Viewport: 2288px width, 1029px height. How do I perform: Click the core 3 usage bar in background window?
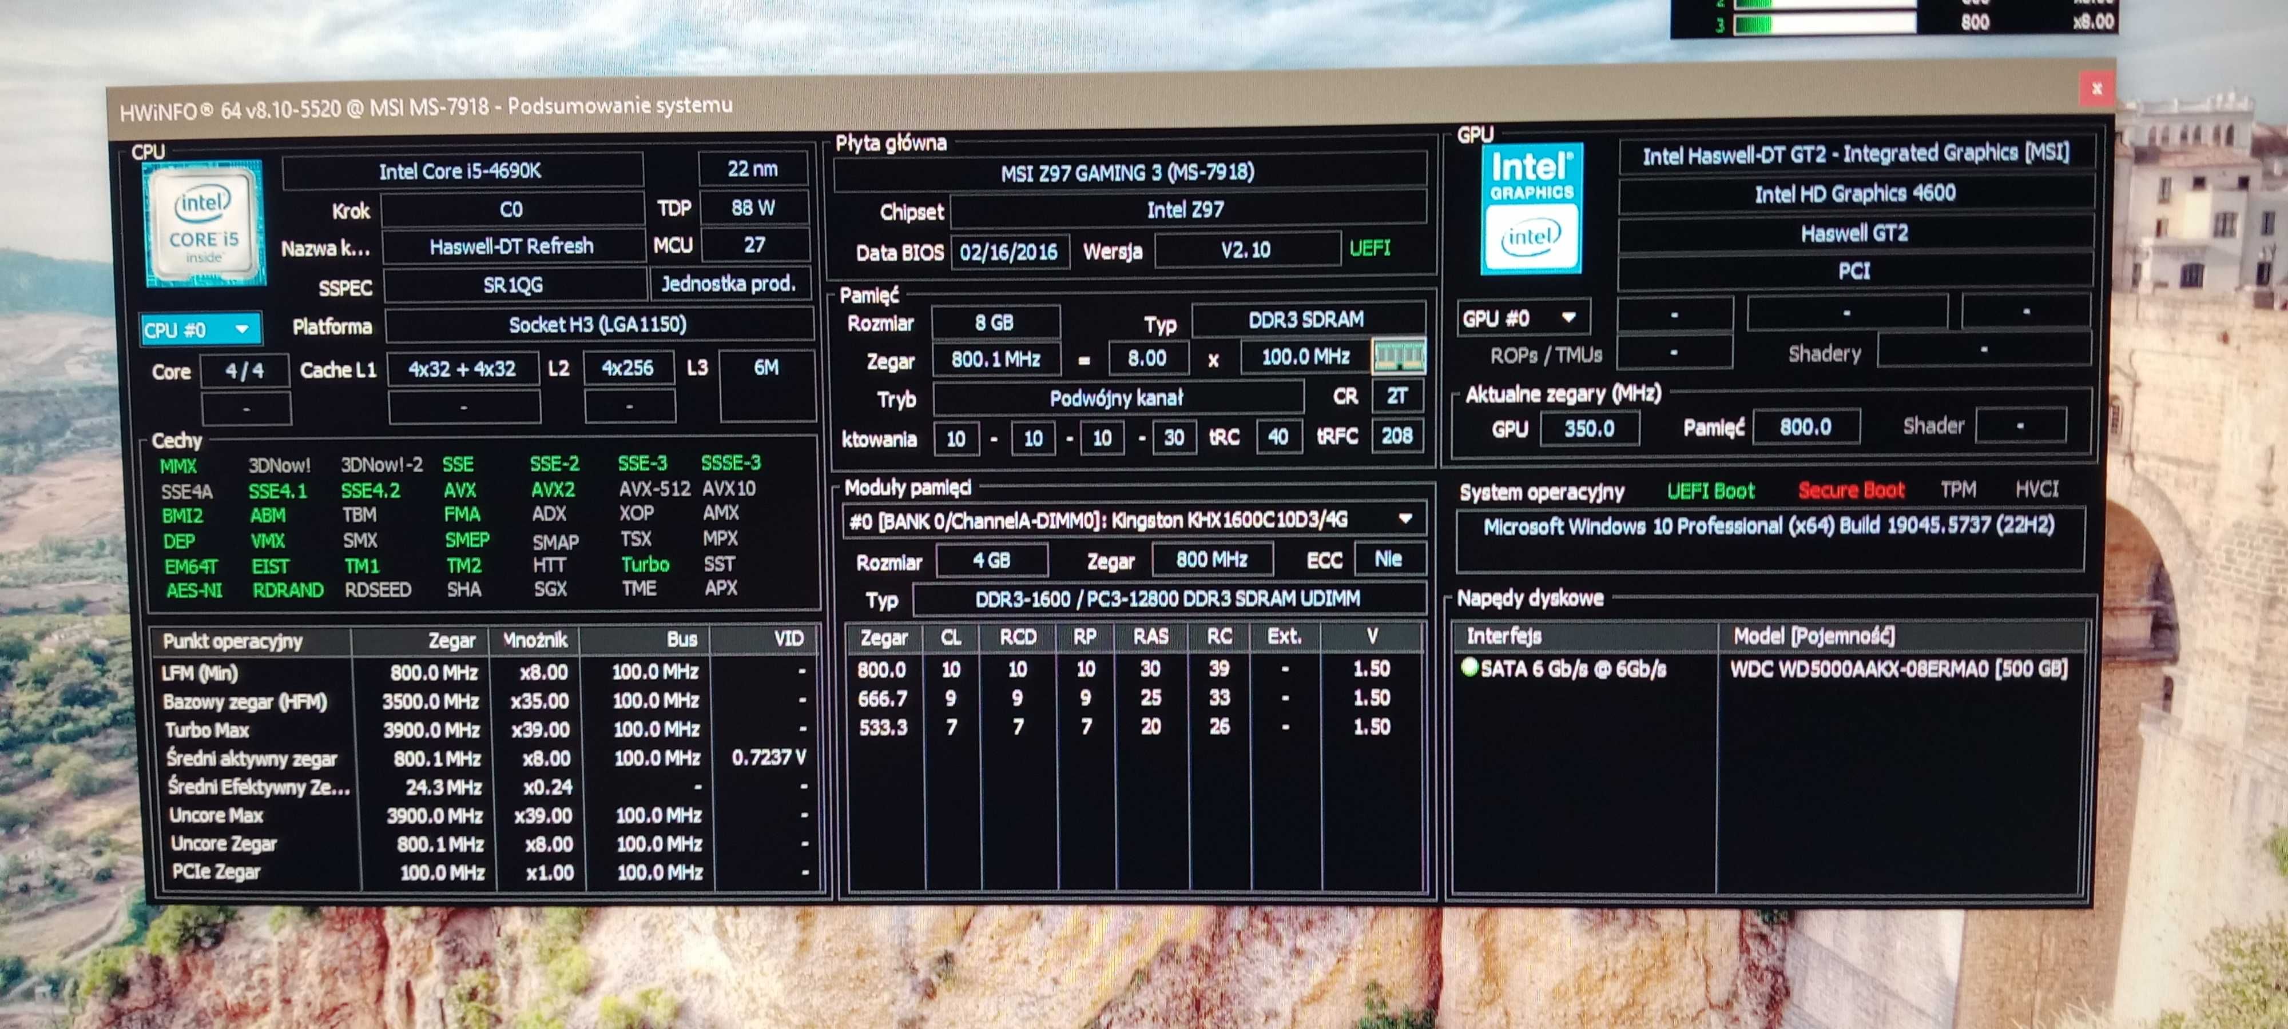[x=1824, y=24]
